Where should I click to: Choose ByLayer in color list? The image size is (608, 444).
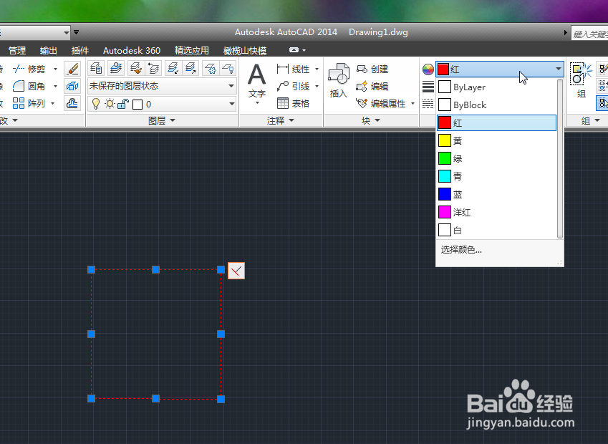497,87
